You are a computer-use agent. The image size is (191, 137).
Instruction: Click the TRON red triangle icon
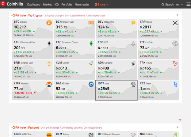[x=175, y=64]
